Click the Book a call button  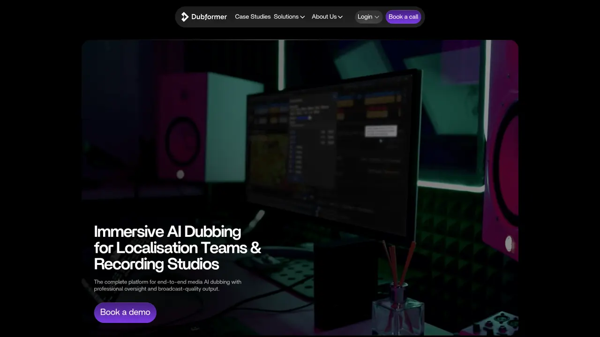(403, 17)
